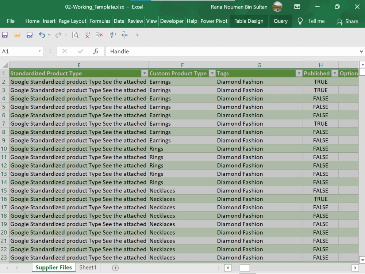Add a new sheet with plus icon
The width and height of the screenshot is (365, 274).
[x=115, y=268]
